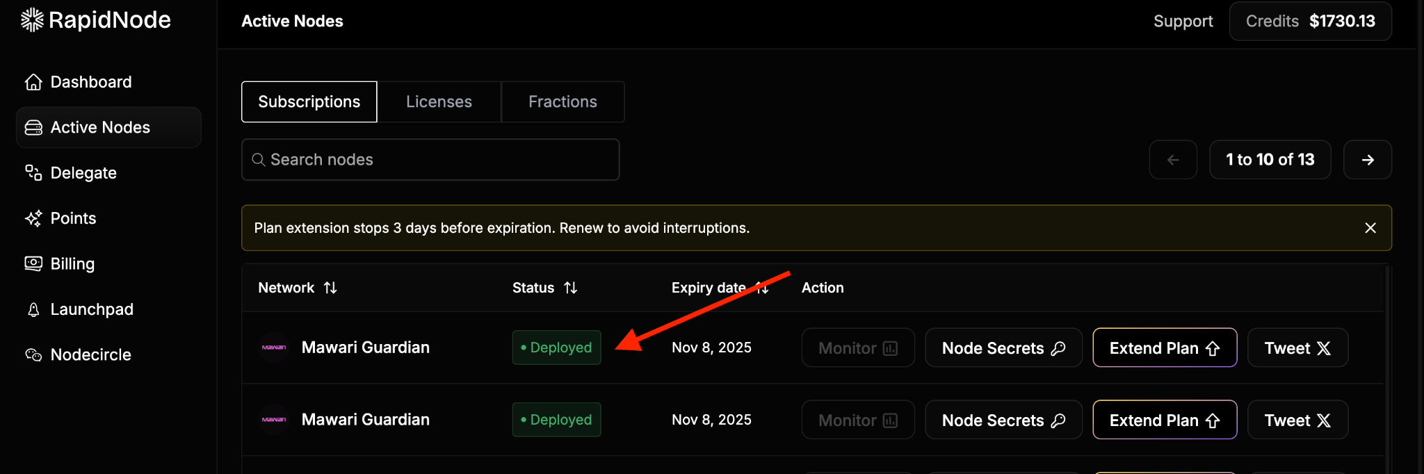Open the Points page with sparkle icon
Screen dimensions: 1424x474
33,218
